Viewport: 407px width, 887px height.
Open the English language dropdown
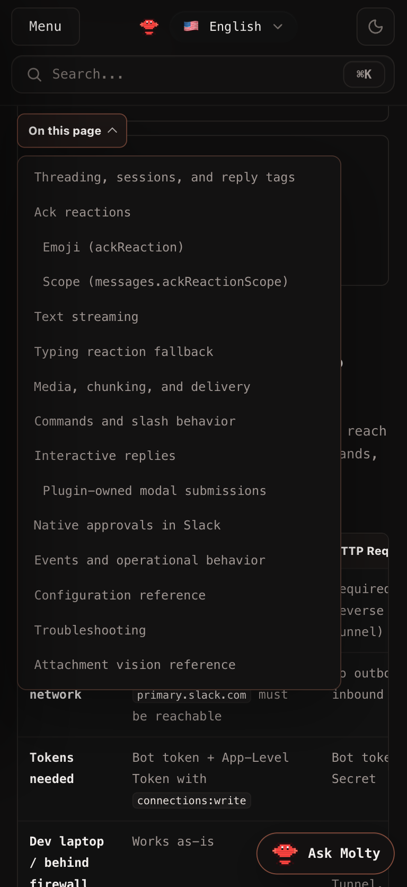pyautogui.click(x=233, y=27)
